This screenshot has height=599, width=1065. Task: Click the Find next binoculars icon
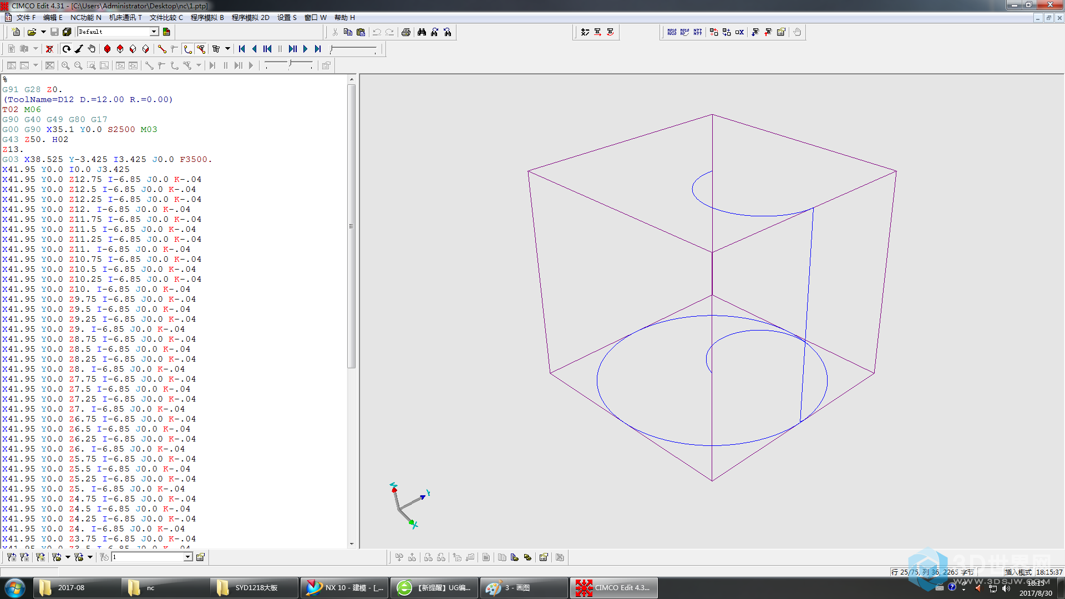435,32
